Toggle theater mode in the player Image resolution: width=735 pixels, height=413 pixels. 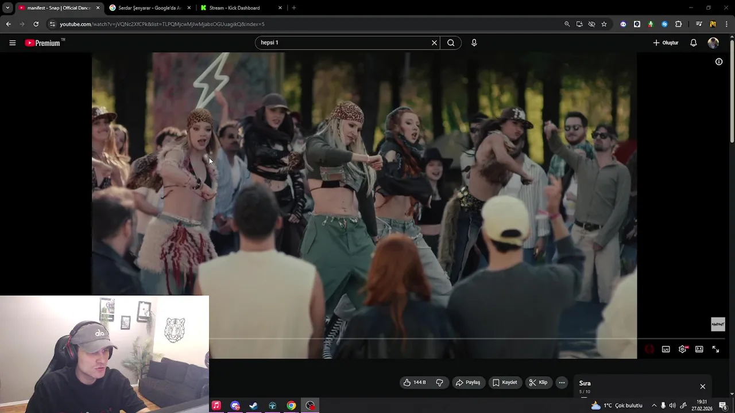(x=699, y=349)
